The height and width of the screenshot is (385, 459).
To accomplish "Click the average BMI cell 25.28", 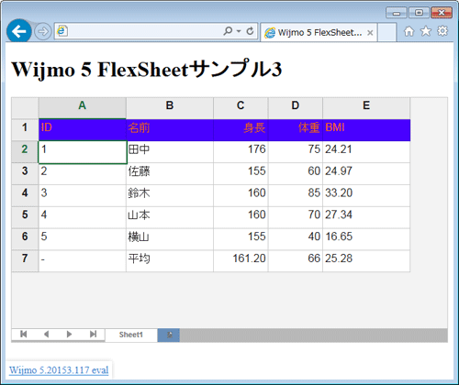I will [366, 261].
